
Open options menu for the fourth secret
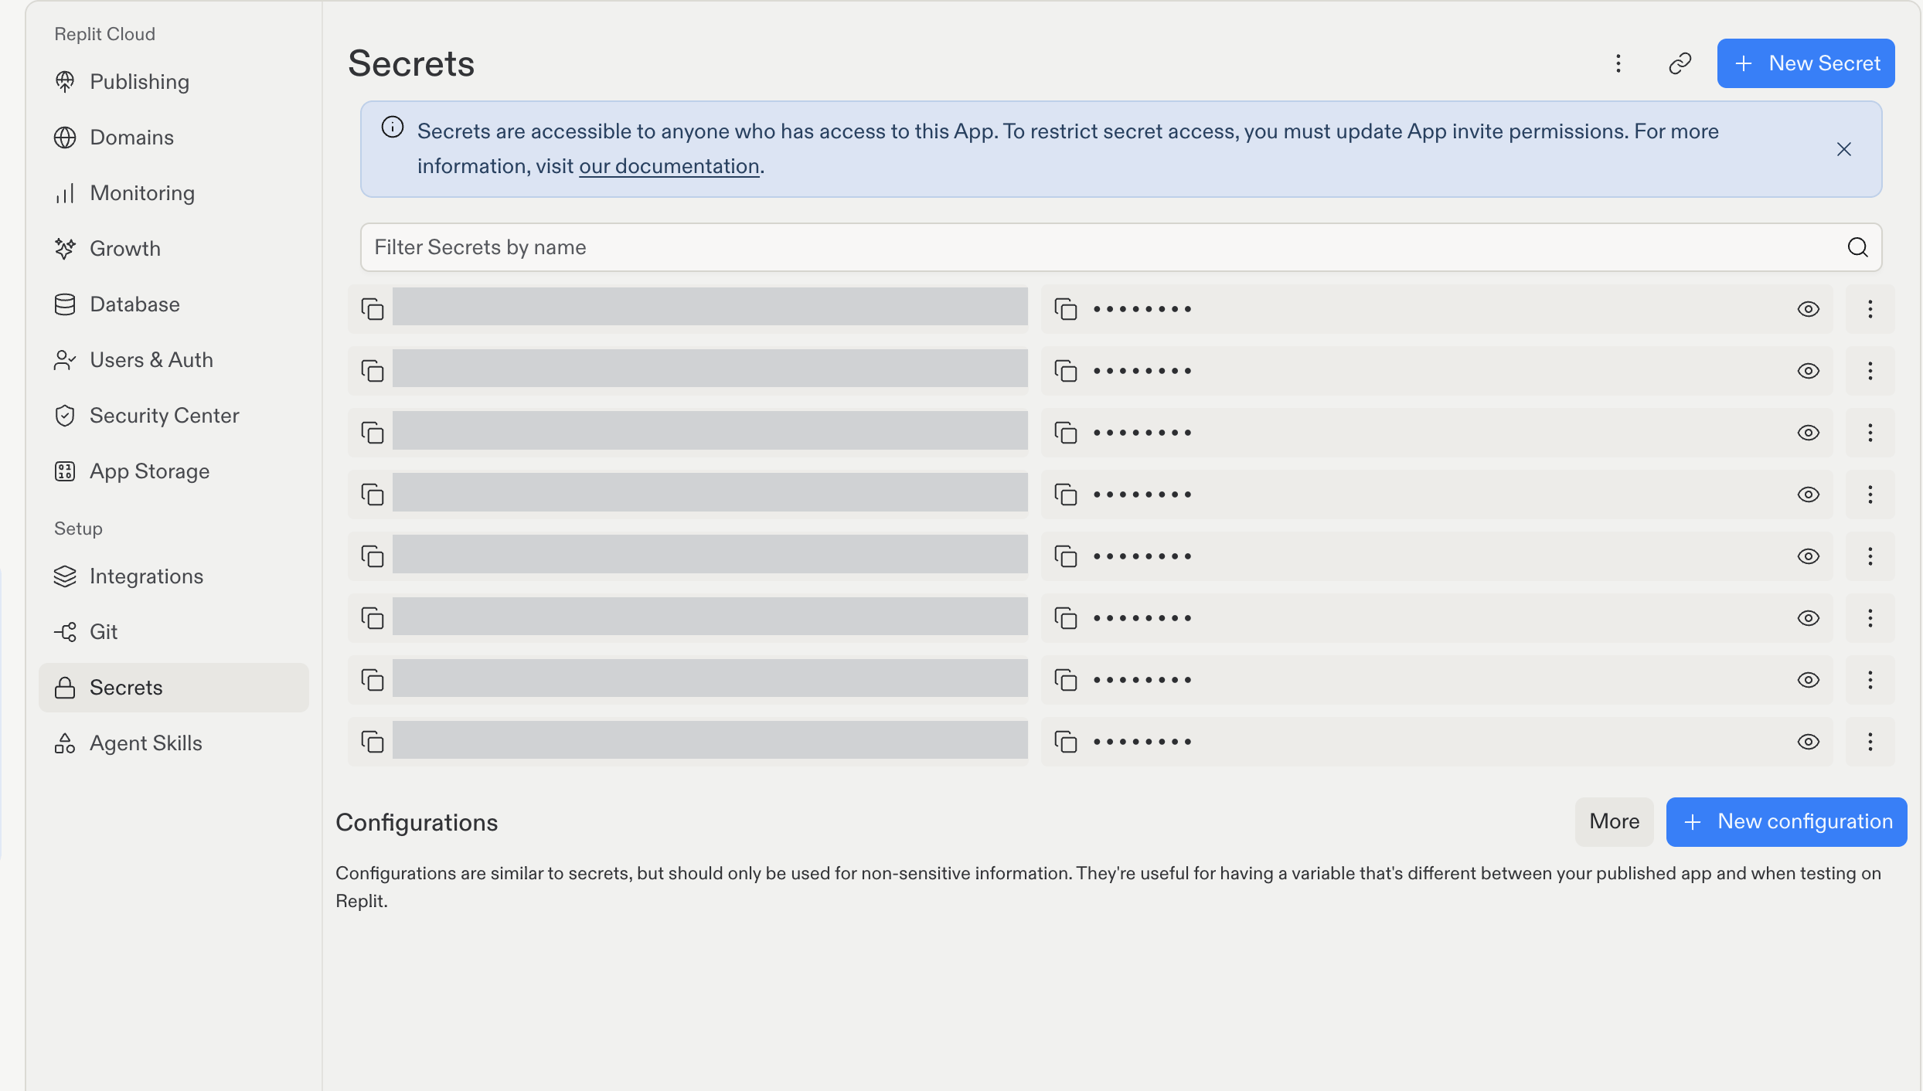pos(1870,495)
